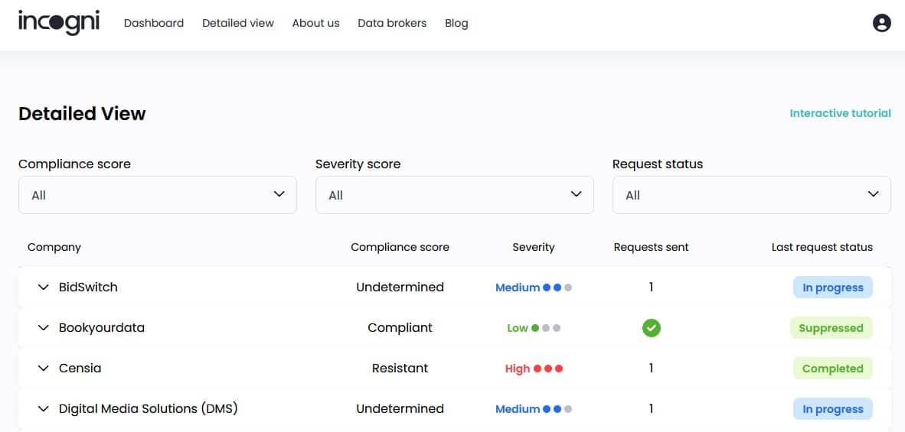Viewport: 905px width, 432px height.
Task: Click the Company column header
Action: click(x=54, y=247)
